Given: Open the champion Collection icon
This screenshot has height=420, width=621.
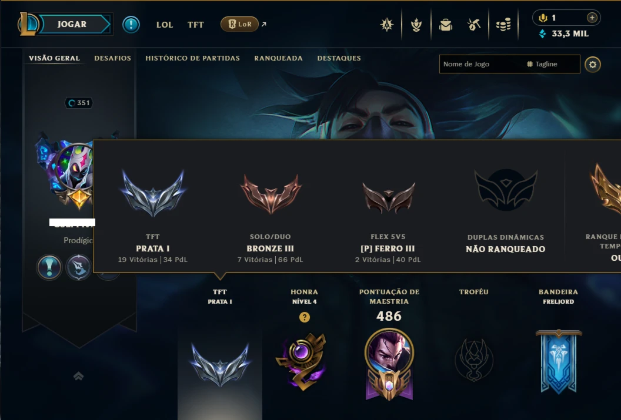Looking at the screenshot, I should [416, 25].
